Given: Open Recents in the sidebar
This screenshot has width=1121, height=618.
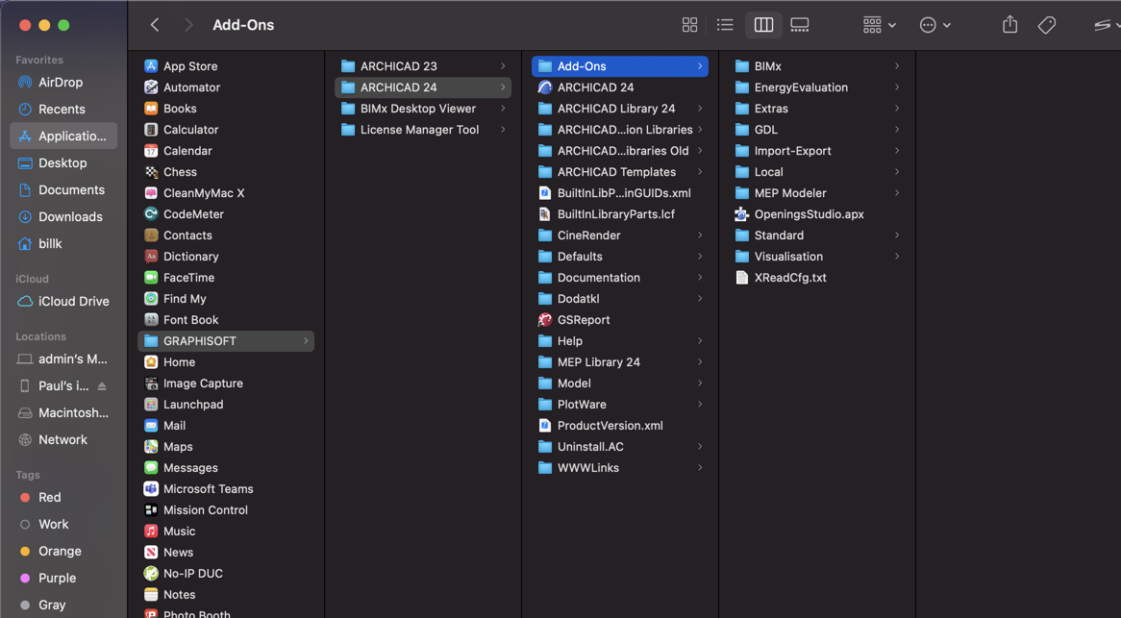Looking at the screenshot, I should (63, 110).
